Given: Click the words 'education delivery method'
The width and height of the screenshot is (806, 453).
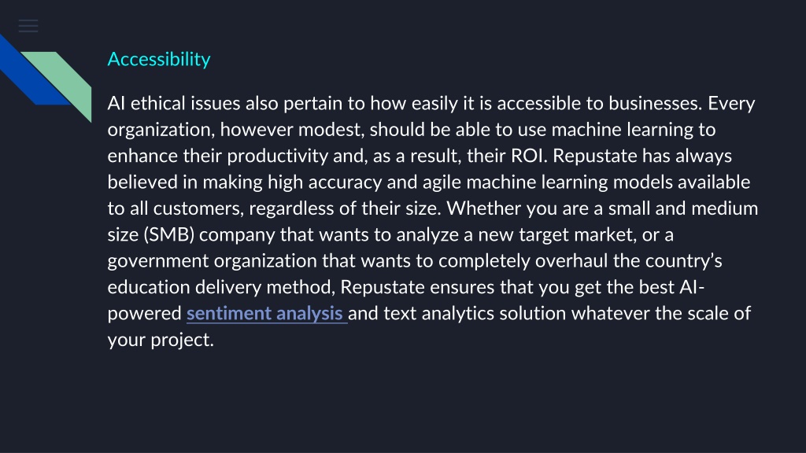Looking at the screenshot, I should point(221,287).
